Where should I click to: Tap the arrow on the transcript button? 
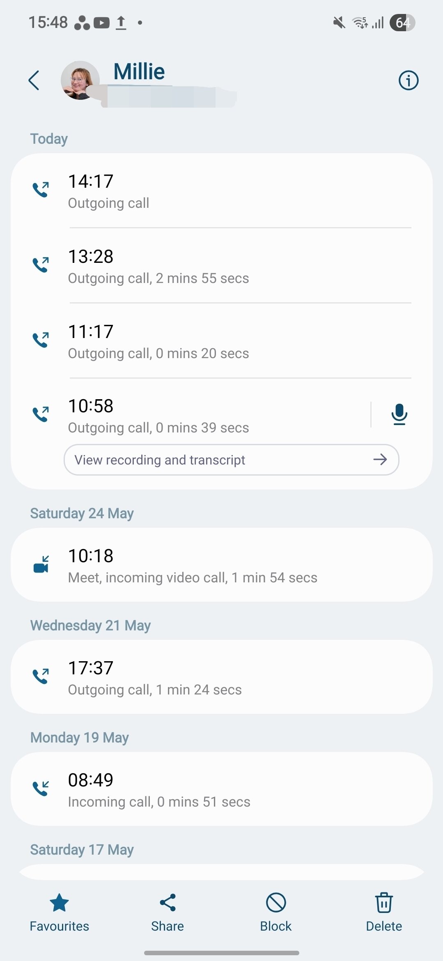380,460
